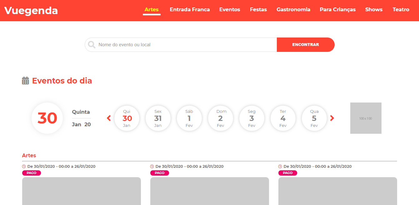419x205 pixels.
Task: Open the Festas category
Action: click(x=258, y=9)
